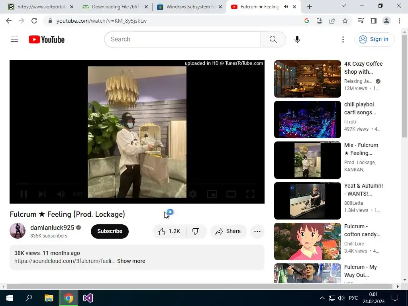Open Fulcrum - My Way Out title
408x306 pixels.
[x=360, y=271]
